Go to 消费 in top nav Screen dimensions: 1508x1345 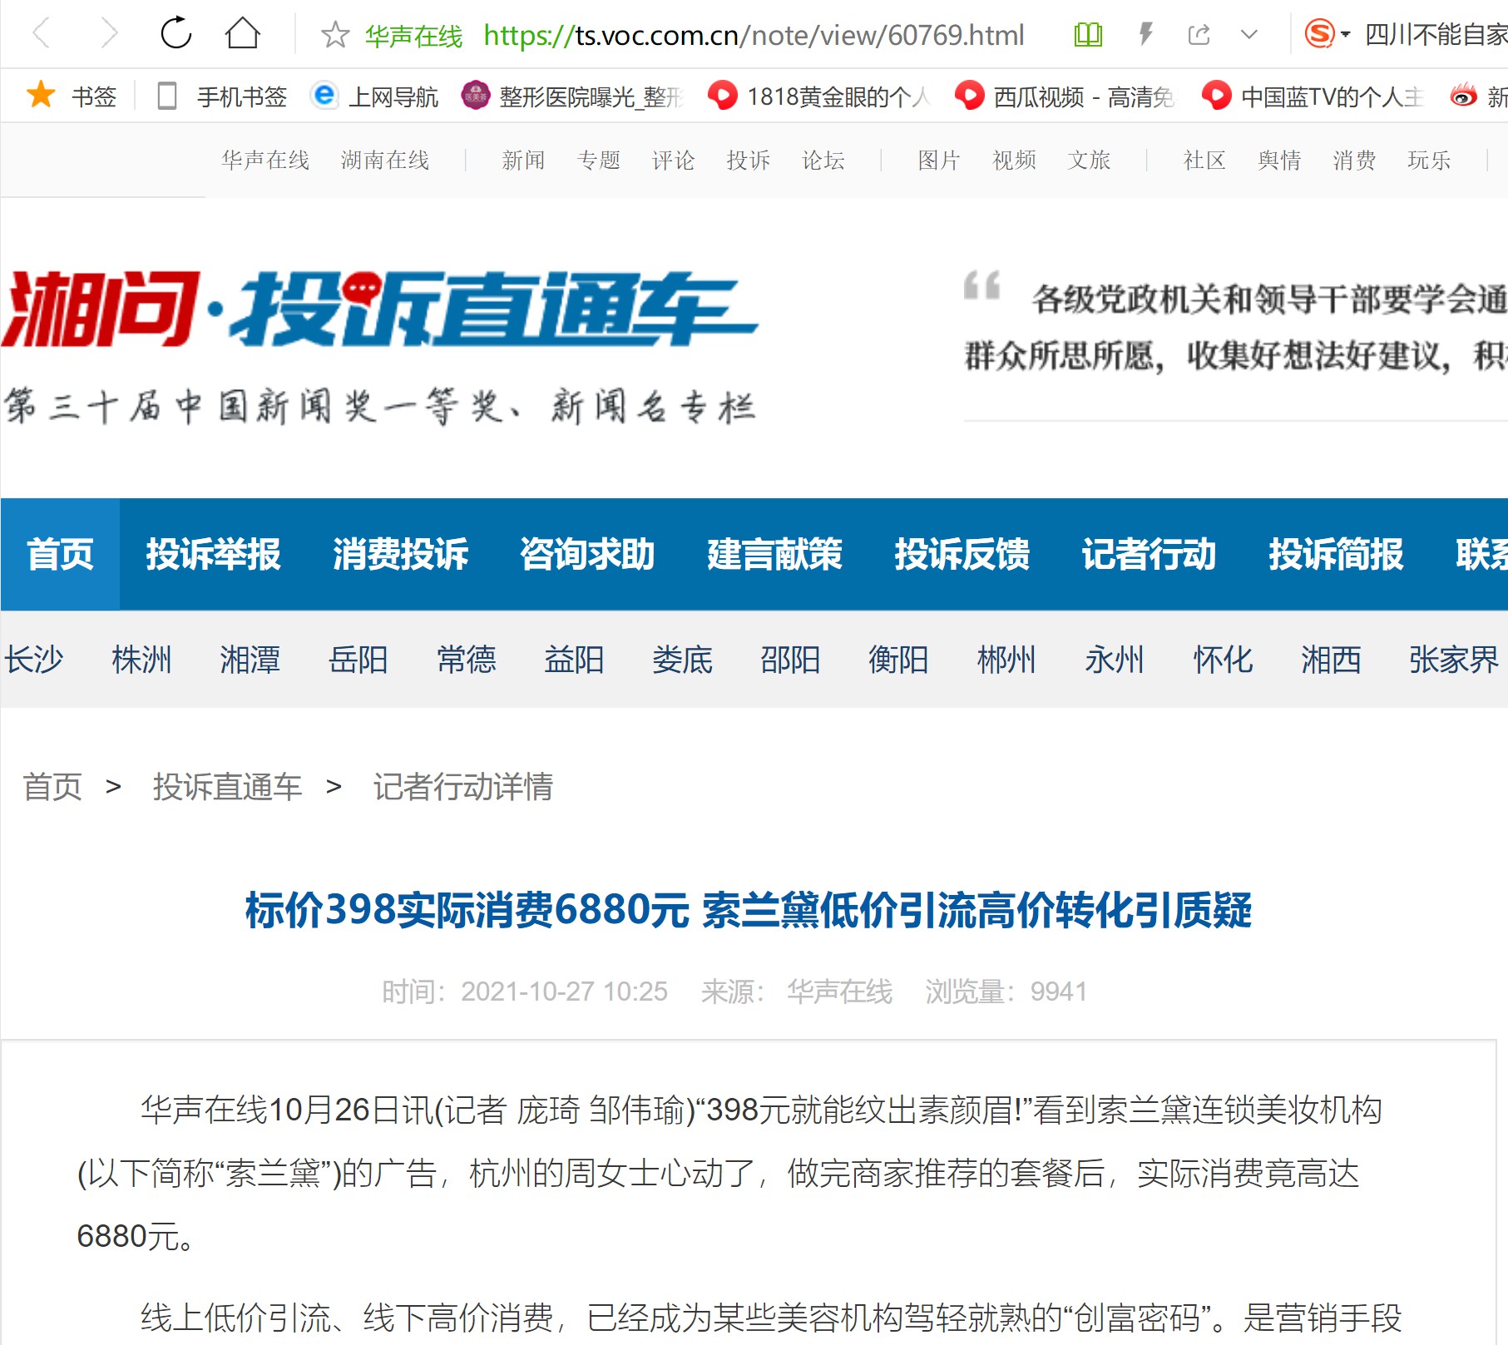pos(1354,160)
